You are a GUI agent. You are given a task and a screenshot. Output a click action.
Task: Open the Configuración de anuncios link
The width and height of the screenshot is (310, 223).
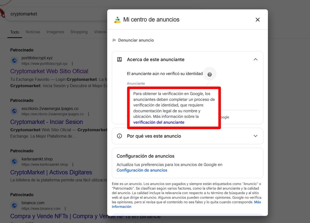142,170
